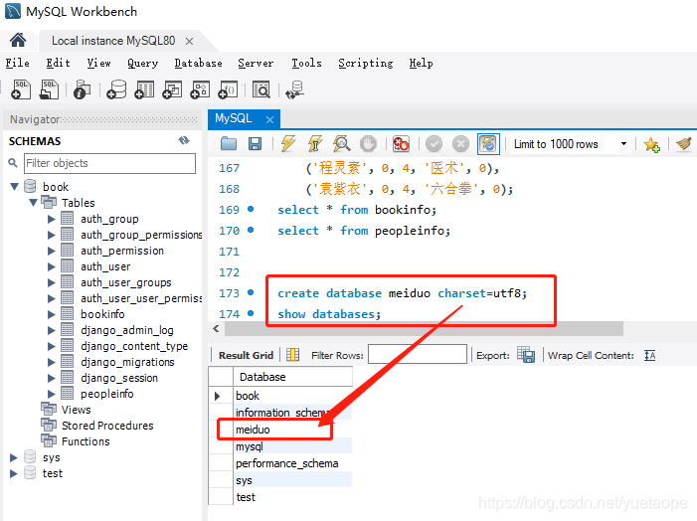
Task: Expand the auth_user table
Action: tap(52, 266)
